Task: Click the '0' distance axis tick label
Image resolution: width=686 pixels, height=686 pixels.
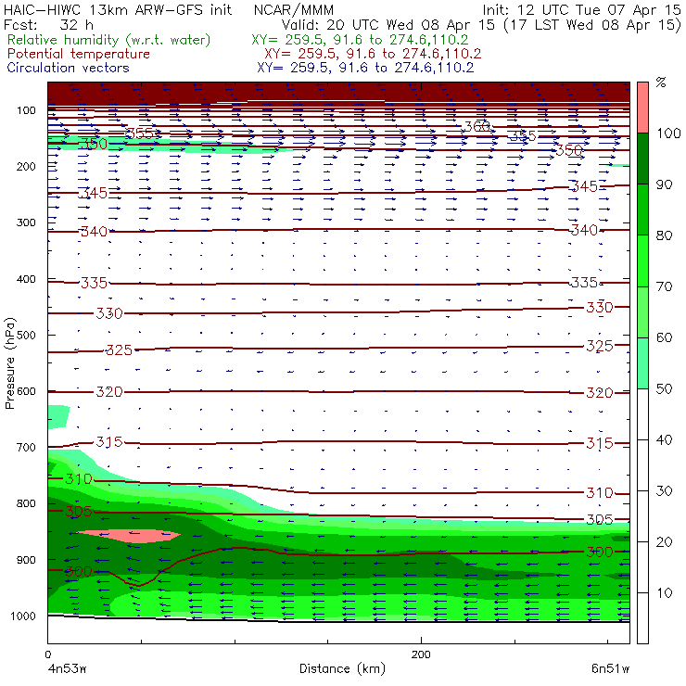Action: [x=48, y=654]
